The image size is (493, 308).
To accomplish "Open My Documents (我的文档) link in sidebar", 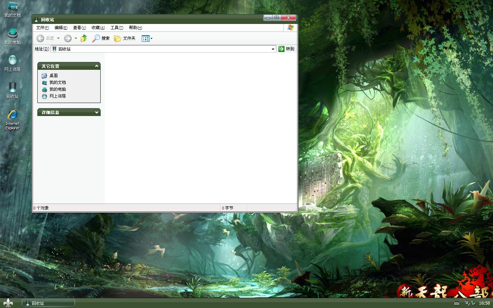I will tap(58, 82).
